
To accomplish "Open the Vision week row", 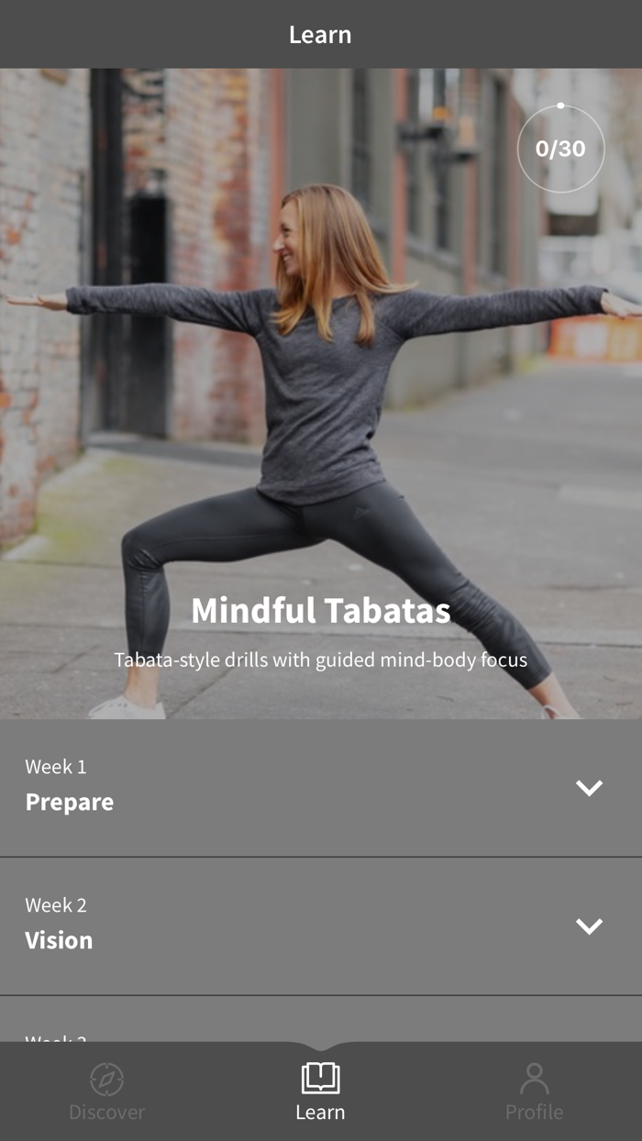I will (321, 926).
